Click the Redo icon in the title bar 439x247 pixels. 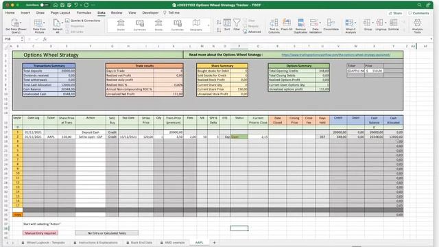[x=86, y=5]
